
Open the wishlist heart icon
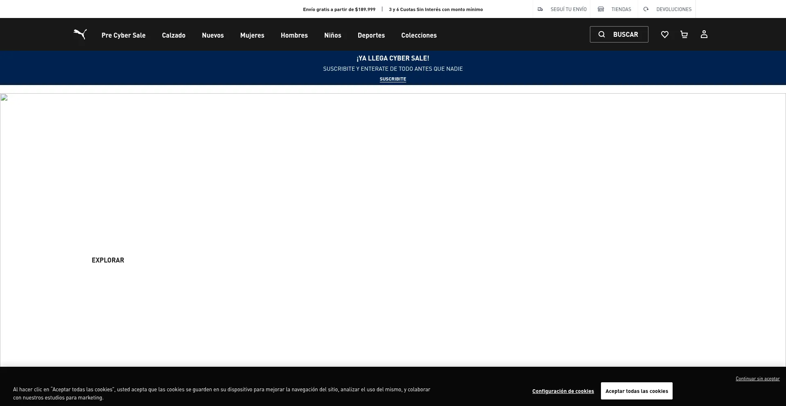click(x=664, y=35)
